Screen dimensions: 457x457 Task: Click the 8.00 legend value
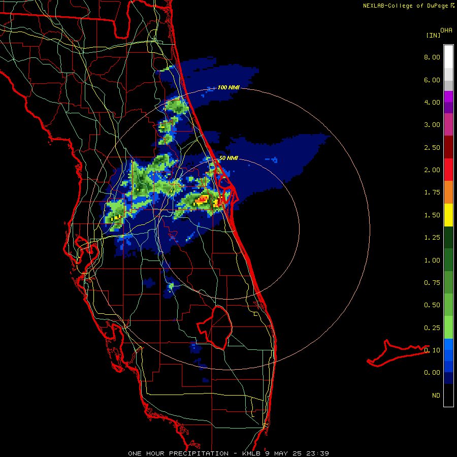[432, 57]
